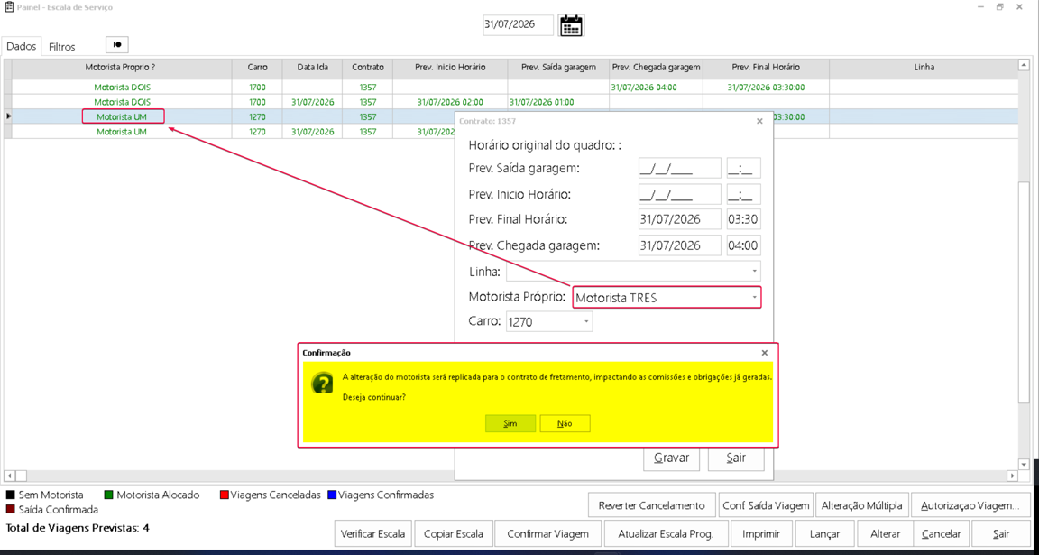Click the Gravar button
Screen dimensions: 1039x555
[672, 458]
